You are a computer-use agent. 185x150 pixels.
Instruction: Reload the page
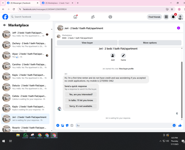(14, 9)
